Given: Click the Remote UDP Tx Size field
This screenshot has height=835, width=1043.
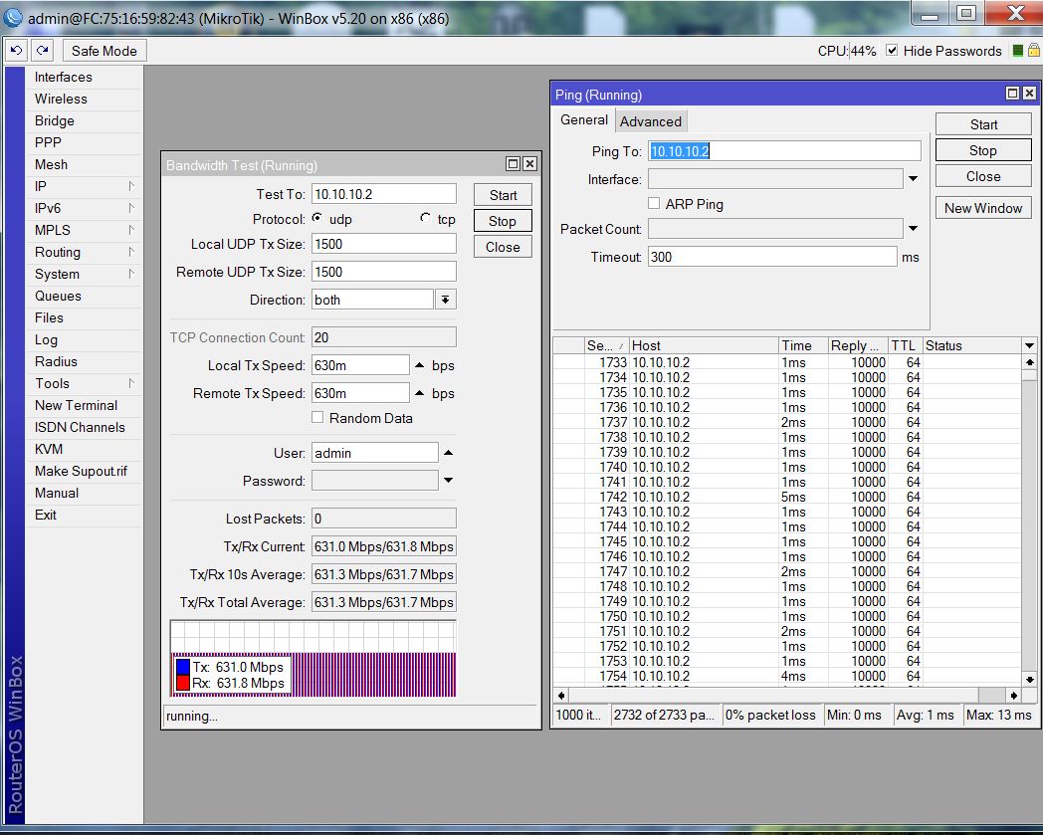Looking at the screenshot, I should 384,272.
